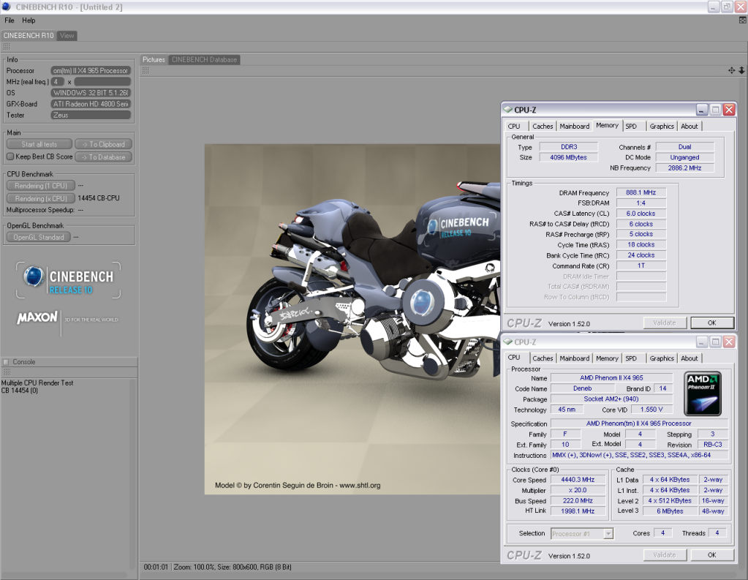Open About tab in upper CPU-Z window
This screenshot has width=748, height=580.
[689, 126]
